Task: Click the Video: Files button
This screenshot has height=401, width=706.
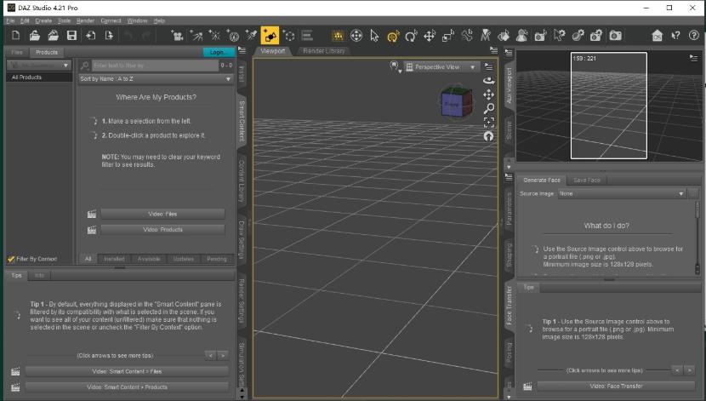Action: (162, 214)
